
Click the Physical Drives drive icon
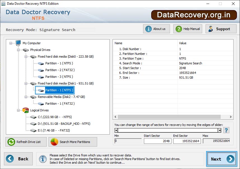point(26,50)
